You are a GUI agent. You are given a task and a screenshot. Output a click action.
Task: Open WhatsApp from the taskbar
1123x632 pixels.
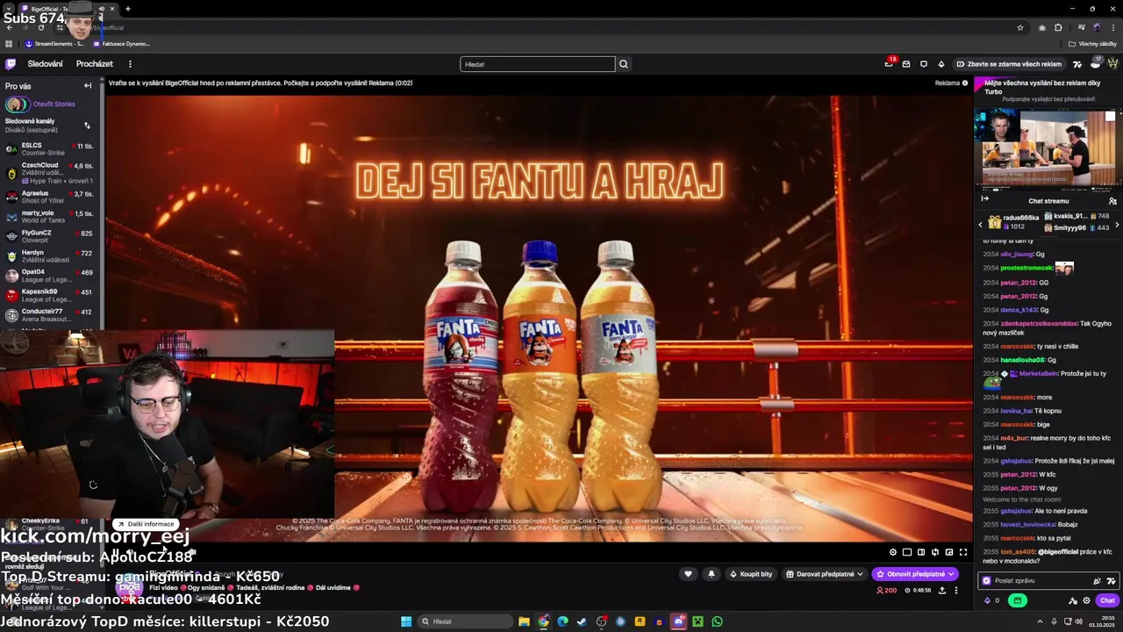[x=717, y=621]
